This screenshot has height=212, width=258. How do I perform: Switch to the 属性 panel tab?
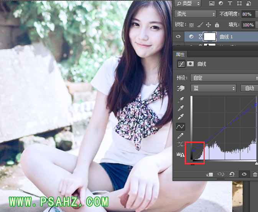[180, 54]
